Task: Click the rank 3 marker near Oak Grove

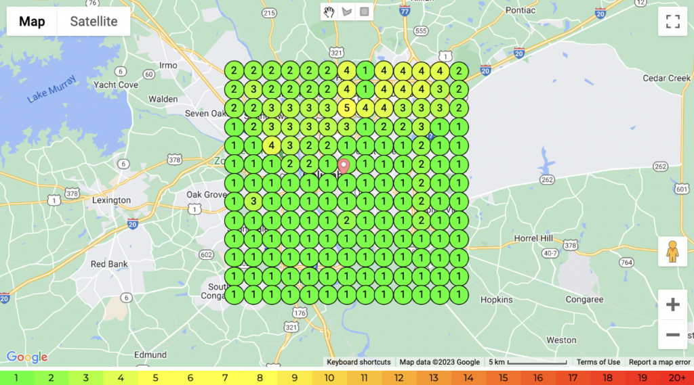Action: [252, 201]
